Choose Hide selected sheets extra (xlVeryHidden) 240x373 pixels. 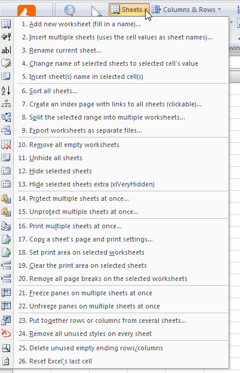tap(121, 184)
